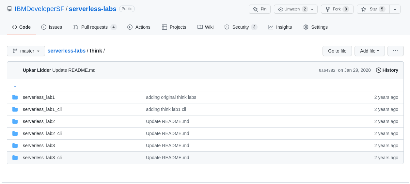
Task: Open the serverless_lab2_cli folder
Action: [42, 133]
